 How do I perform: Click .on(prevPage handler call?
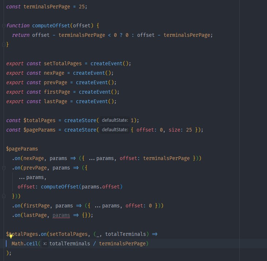29,168
